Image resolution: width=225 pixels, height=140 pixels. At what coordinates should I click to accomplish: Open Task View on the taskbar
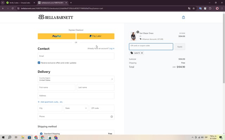(16, 138)
